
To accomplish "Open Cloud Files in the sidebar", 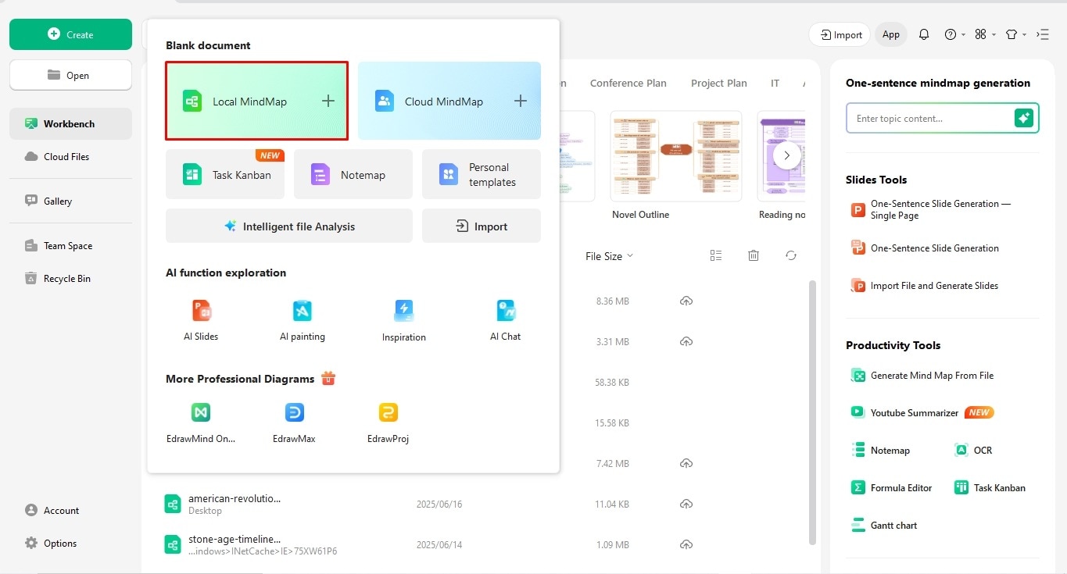I will [x=70, y=156].
